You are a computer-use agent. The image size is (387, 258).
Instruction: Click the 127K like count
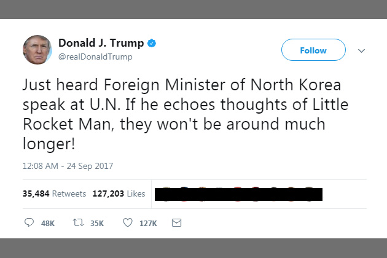click(148, 224)
